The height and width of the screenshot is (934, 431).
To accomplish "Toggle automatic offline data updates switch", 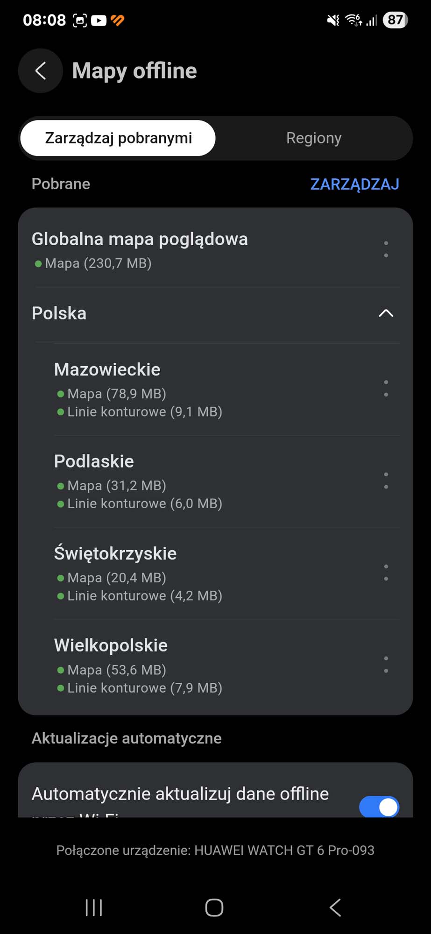I will pyautogui.click(x=379, y=807).
